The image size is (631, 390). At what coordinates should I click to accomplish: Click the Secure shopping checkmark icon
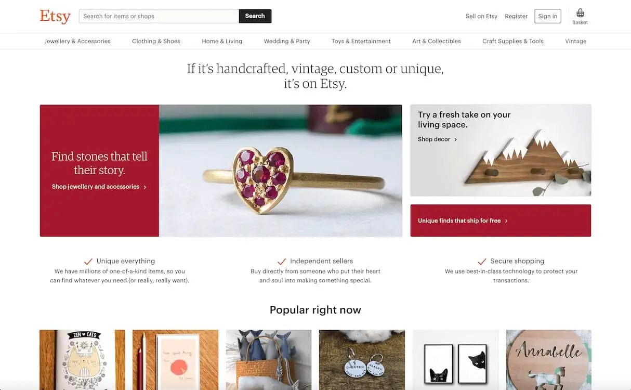(482, 261)
